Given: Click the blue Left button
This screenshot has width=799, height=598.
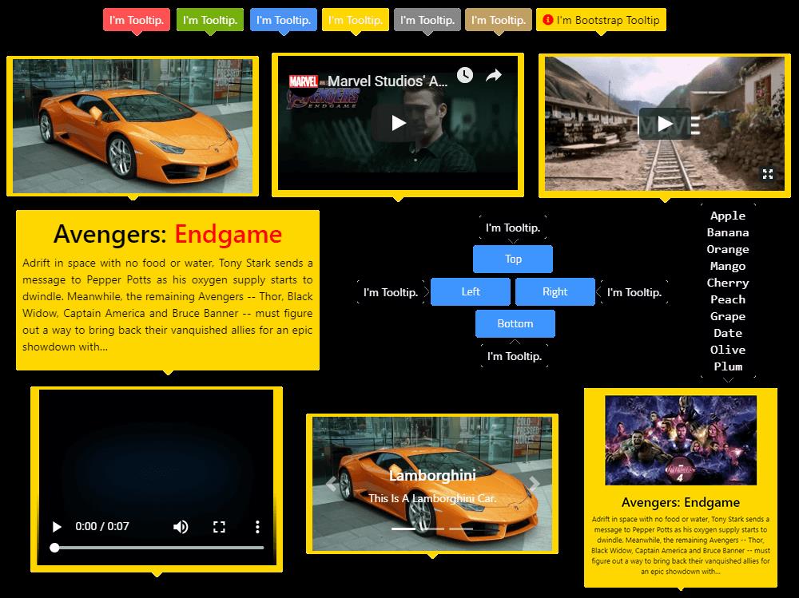Looking at the screenshot, I should pos(471,291).
